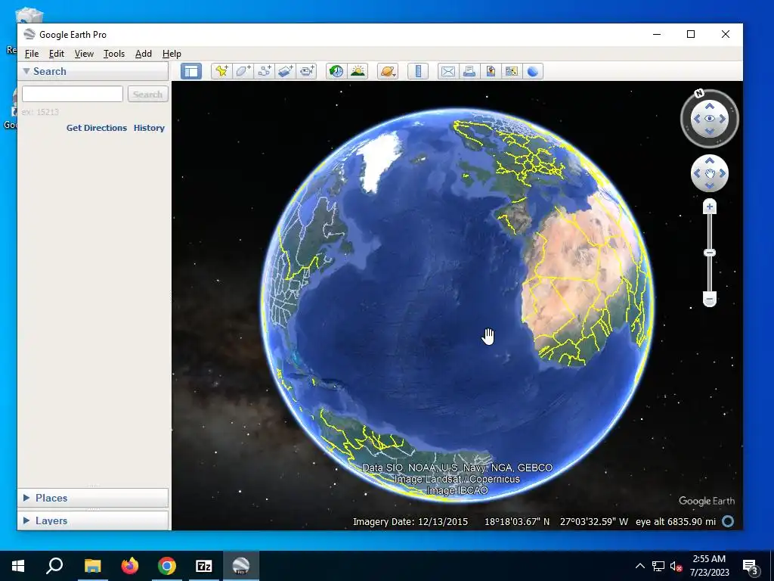The height and width of the screenshot is (581, 774).
Task: Click the North 'N' compass marker
Action: tap(699, 93)
